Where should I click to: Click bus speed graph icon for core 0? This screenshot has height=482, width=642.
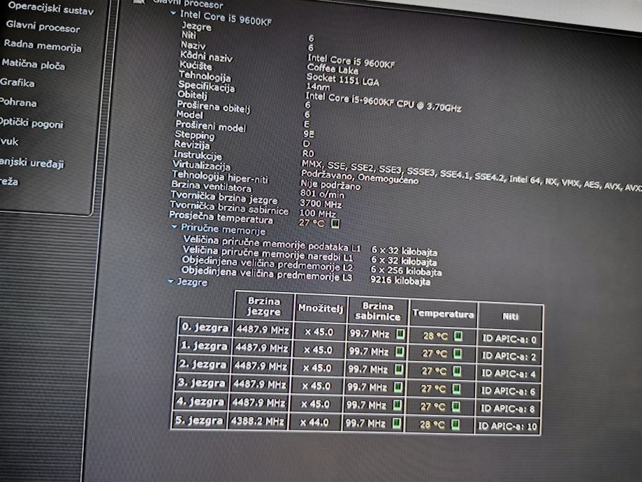click(x=400, y=334)
